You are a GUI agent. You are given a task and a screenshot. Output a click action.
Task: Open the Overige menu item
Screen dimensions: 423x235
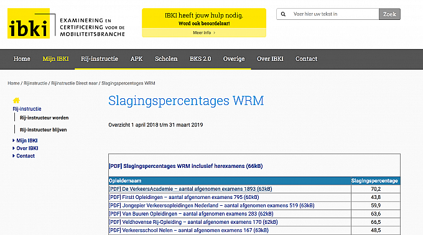234,58
